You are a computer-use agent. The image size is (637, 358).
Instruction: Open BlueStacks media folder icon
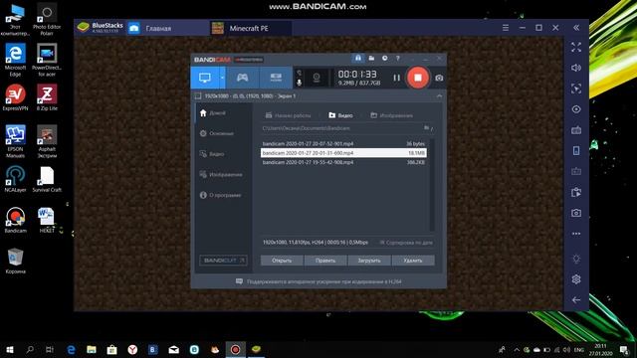(x=576, y=192)
